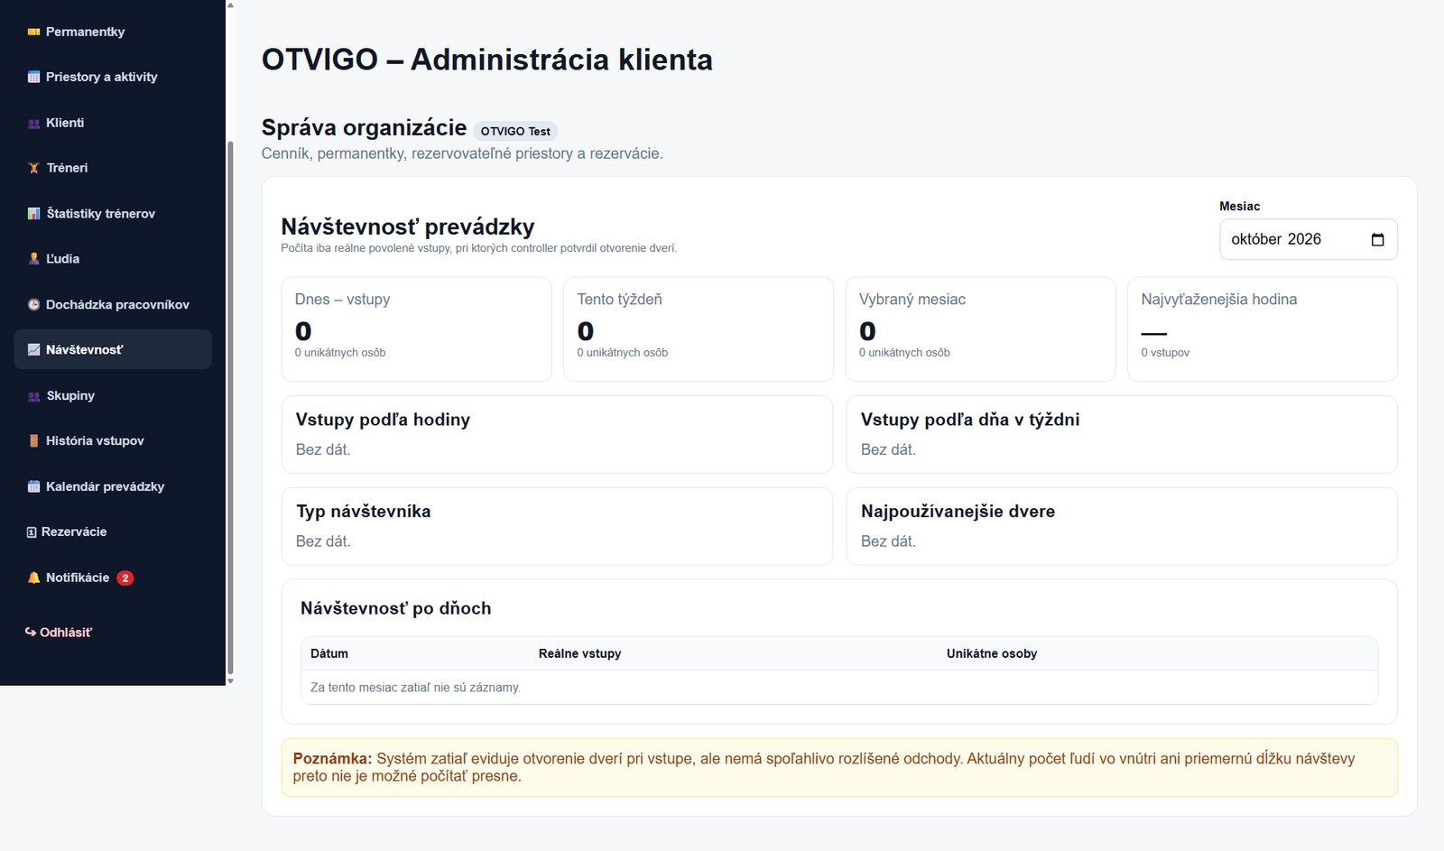Click the Priestory a aktivity grid icon

33,77
